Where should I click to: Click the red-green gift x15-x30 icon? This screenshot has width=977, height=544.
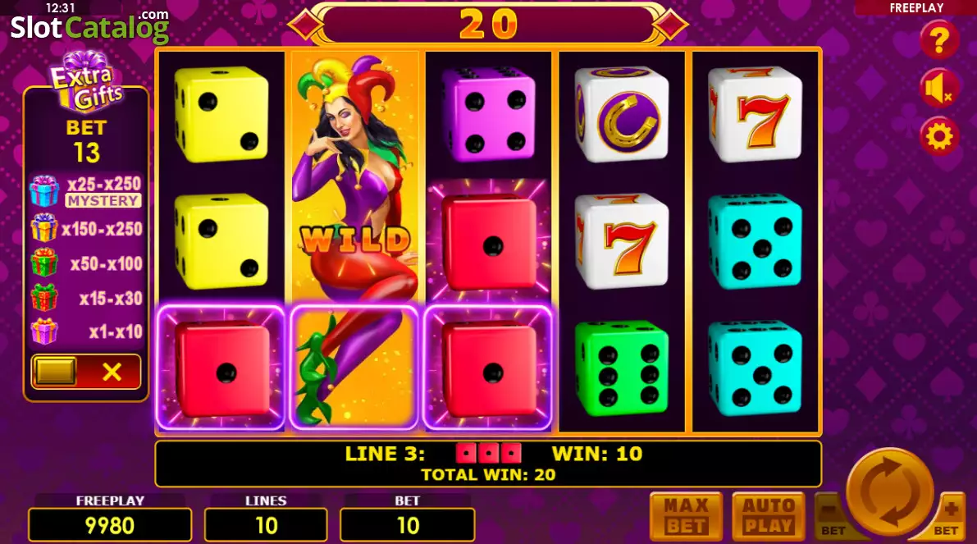coord(44,297)
